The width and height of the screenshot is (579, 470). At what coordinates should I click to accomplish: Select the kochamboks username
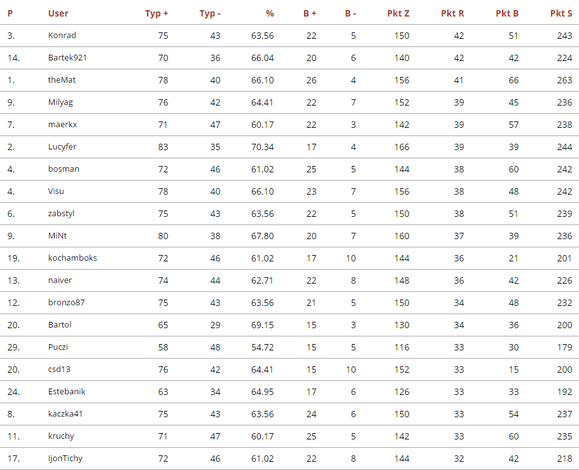click(73, 258)
